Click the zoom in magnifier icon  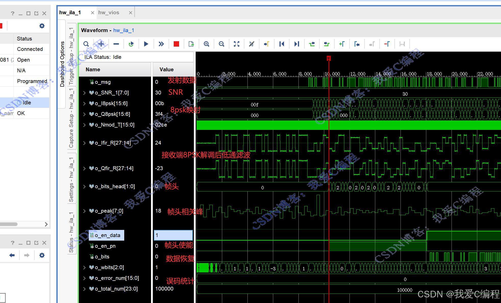tap(206, 44)
